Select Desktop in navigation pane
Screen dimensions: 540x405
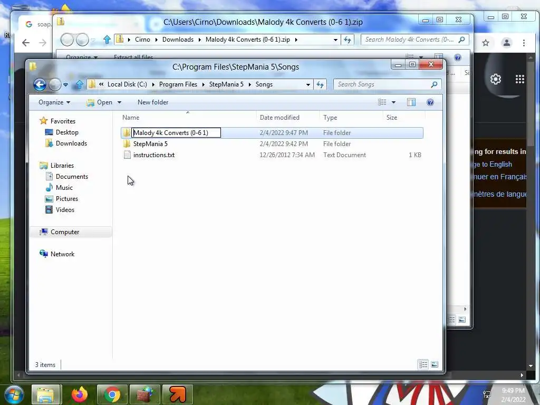click(67, 132)
